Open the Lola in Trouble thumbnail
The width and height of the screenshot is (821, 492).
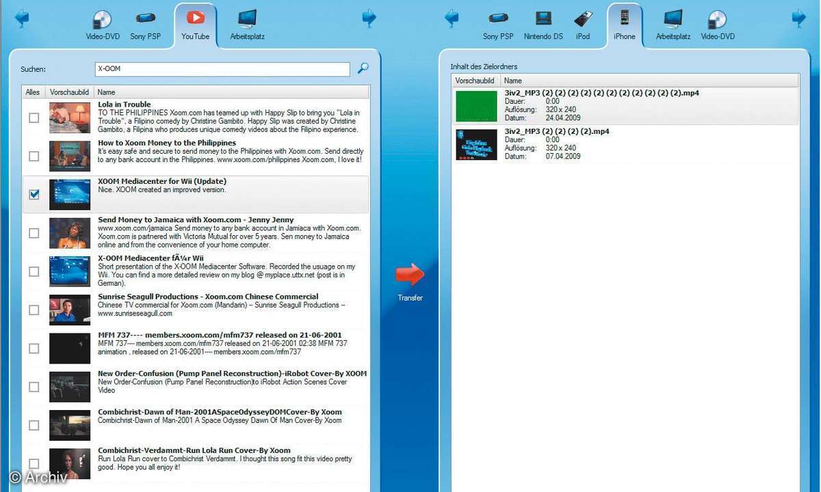click(x=70, y=118)
